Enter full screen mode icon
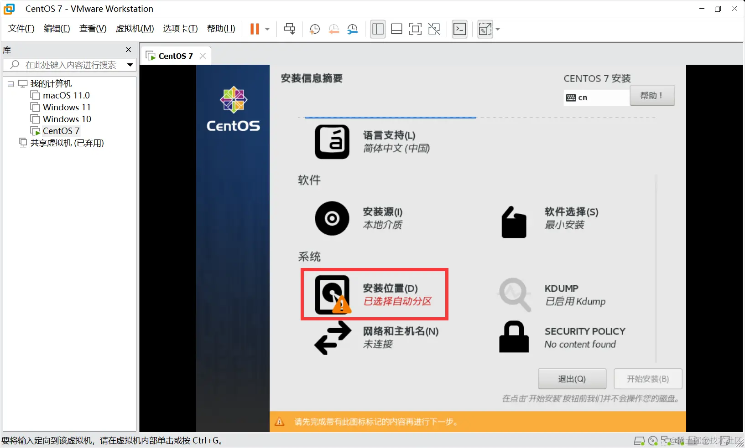This screenshot has height=448, width=745. coord(415,29)
